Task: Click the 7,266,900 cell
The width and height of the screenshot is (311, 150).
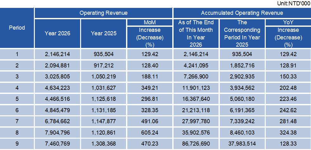Action: (x=196, y=77)
